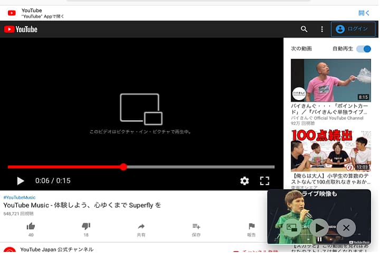
Task: Open YouTube Japan 公式チャンネル channel
Action: coord(56,249)
